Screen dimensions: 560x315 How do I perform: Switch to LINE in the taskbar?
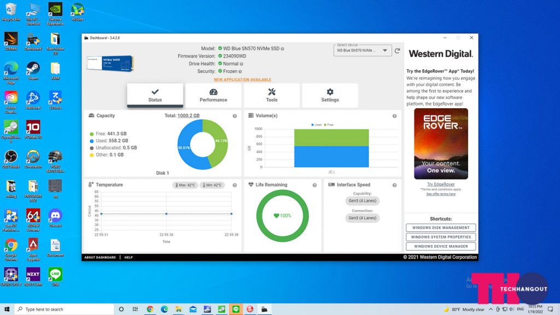click(236, 309)
